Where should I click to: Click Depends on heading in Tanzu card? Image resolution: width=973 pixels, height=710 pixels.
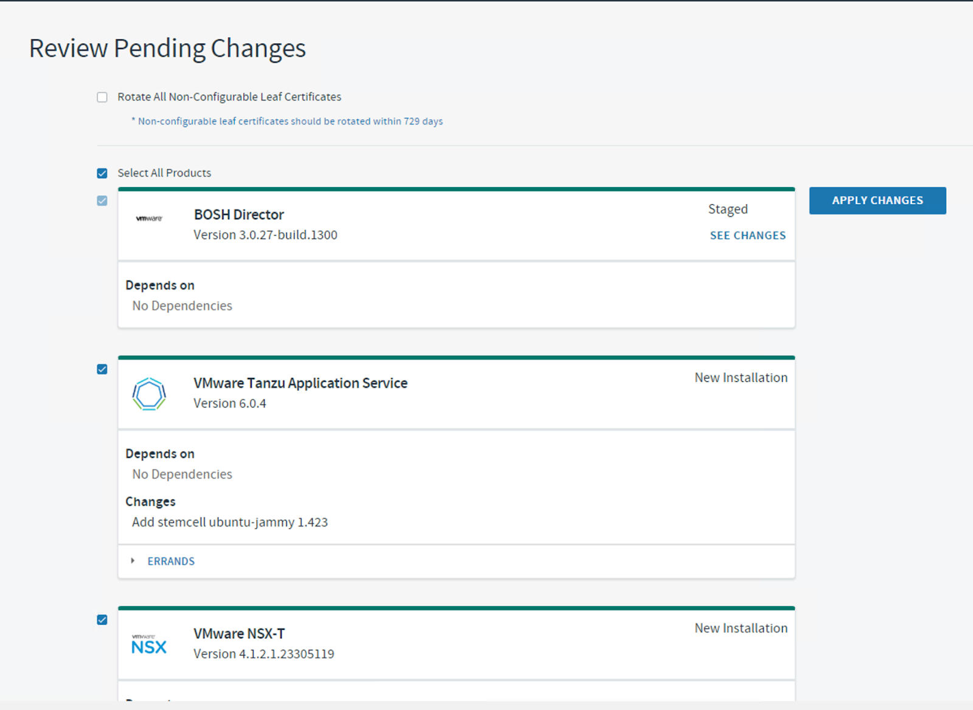[160, 454]
